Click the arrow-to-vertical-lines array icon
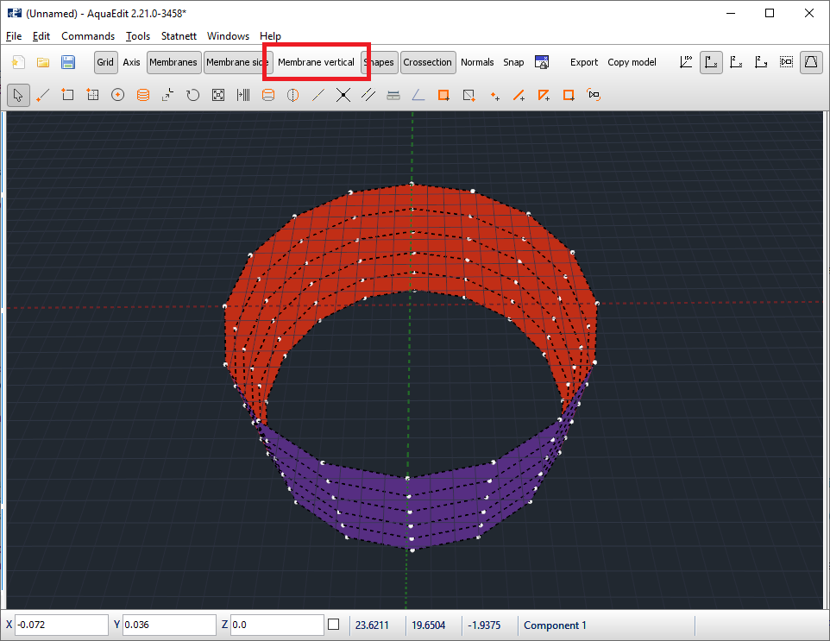This screenshot has width=830, height=641. [243, 95]
